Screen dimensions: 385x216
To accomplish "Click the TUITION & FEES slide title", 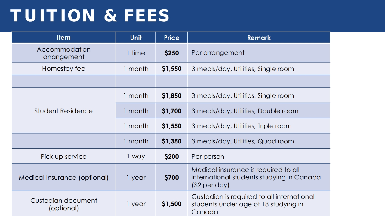I will pyautogui.click(x=90, y=16).
